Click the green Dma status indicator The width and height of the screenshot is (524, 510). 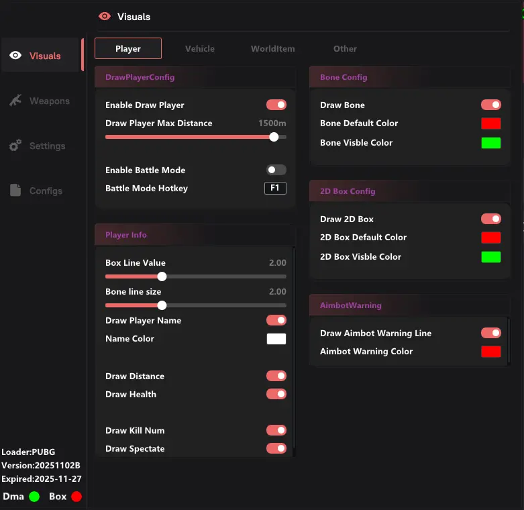[x=34, y=497]
